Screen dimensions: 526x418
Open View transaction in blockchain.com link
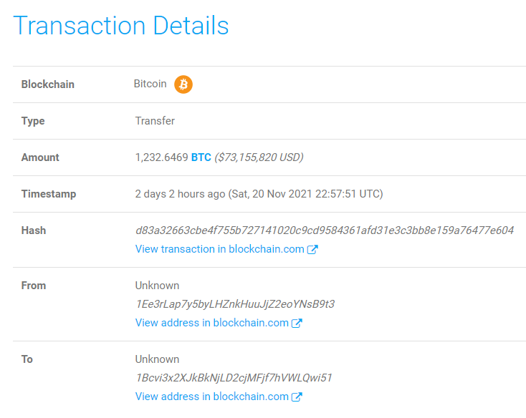pyautogui.click(x=220, y=249)
